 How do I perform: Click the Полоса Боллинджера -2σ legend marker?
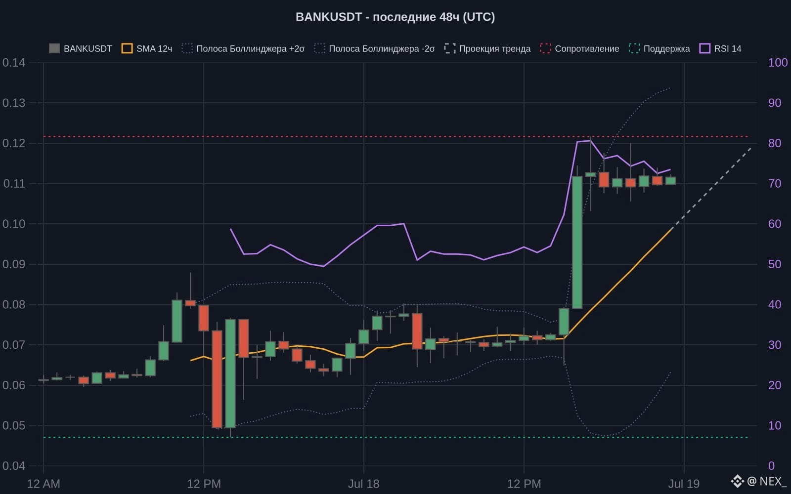point(319,48)
